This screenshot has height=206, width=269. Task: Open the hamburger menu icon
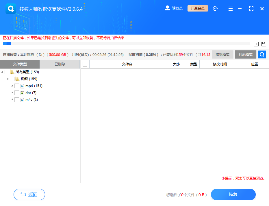[230, 9]
